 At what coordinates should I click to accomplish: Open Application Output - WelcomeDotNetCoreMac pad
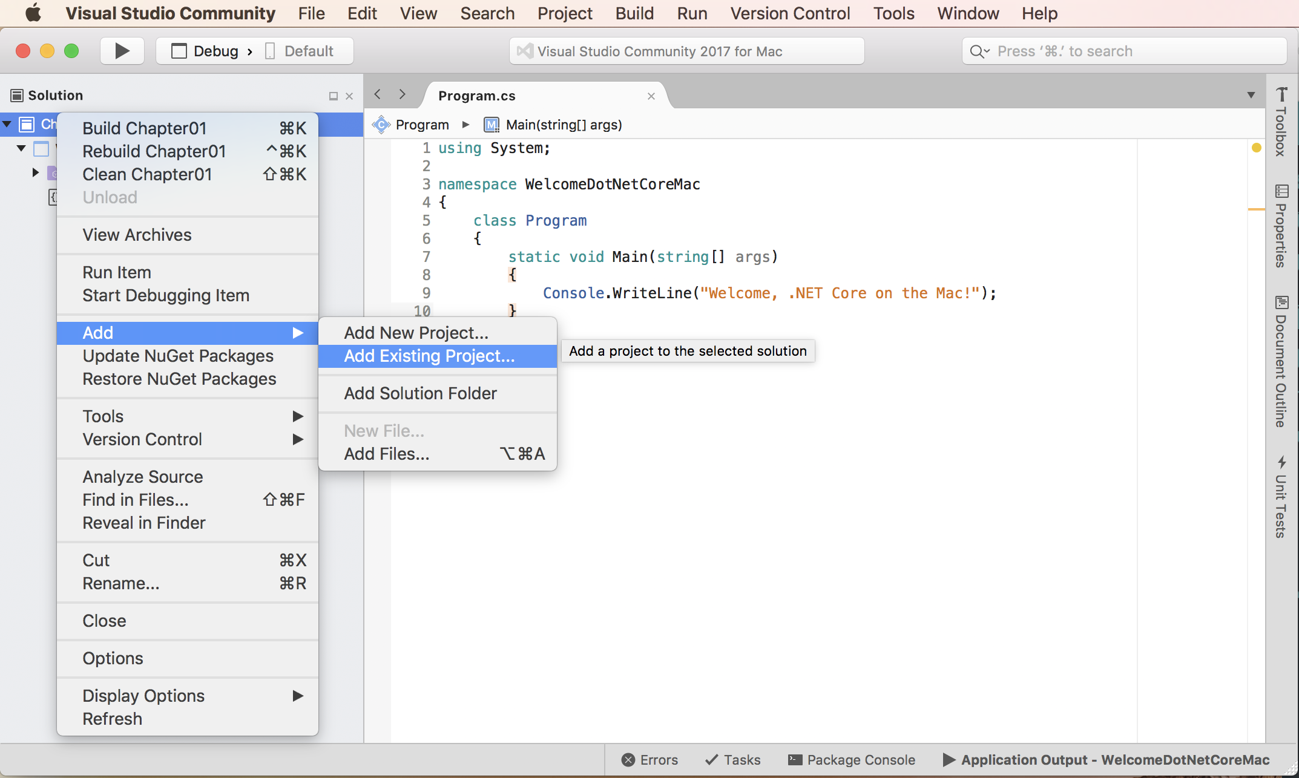pyautogui.click(x=1106, y=760)
